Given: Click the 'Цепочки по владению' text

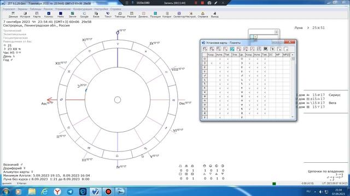Looking at the screenshot, I should 326,171.
